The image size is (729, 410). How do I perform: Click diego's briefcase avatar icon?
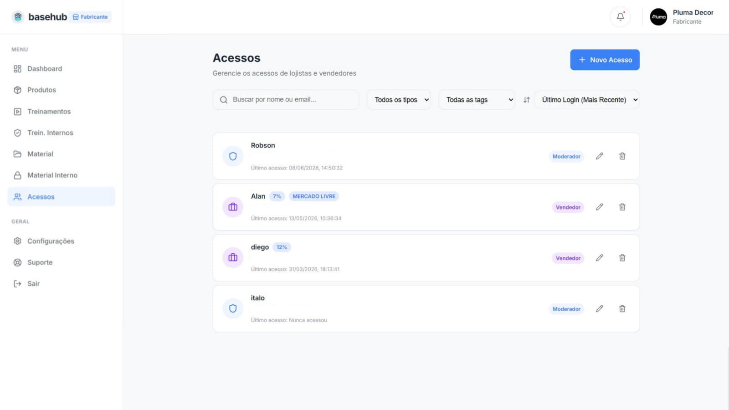(x=233, y=258)
